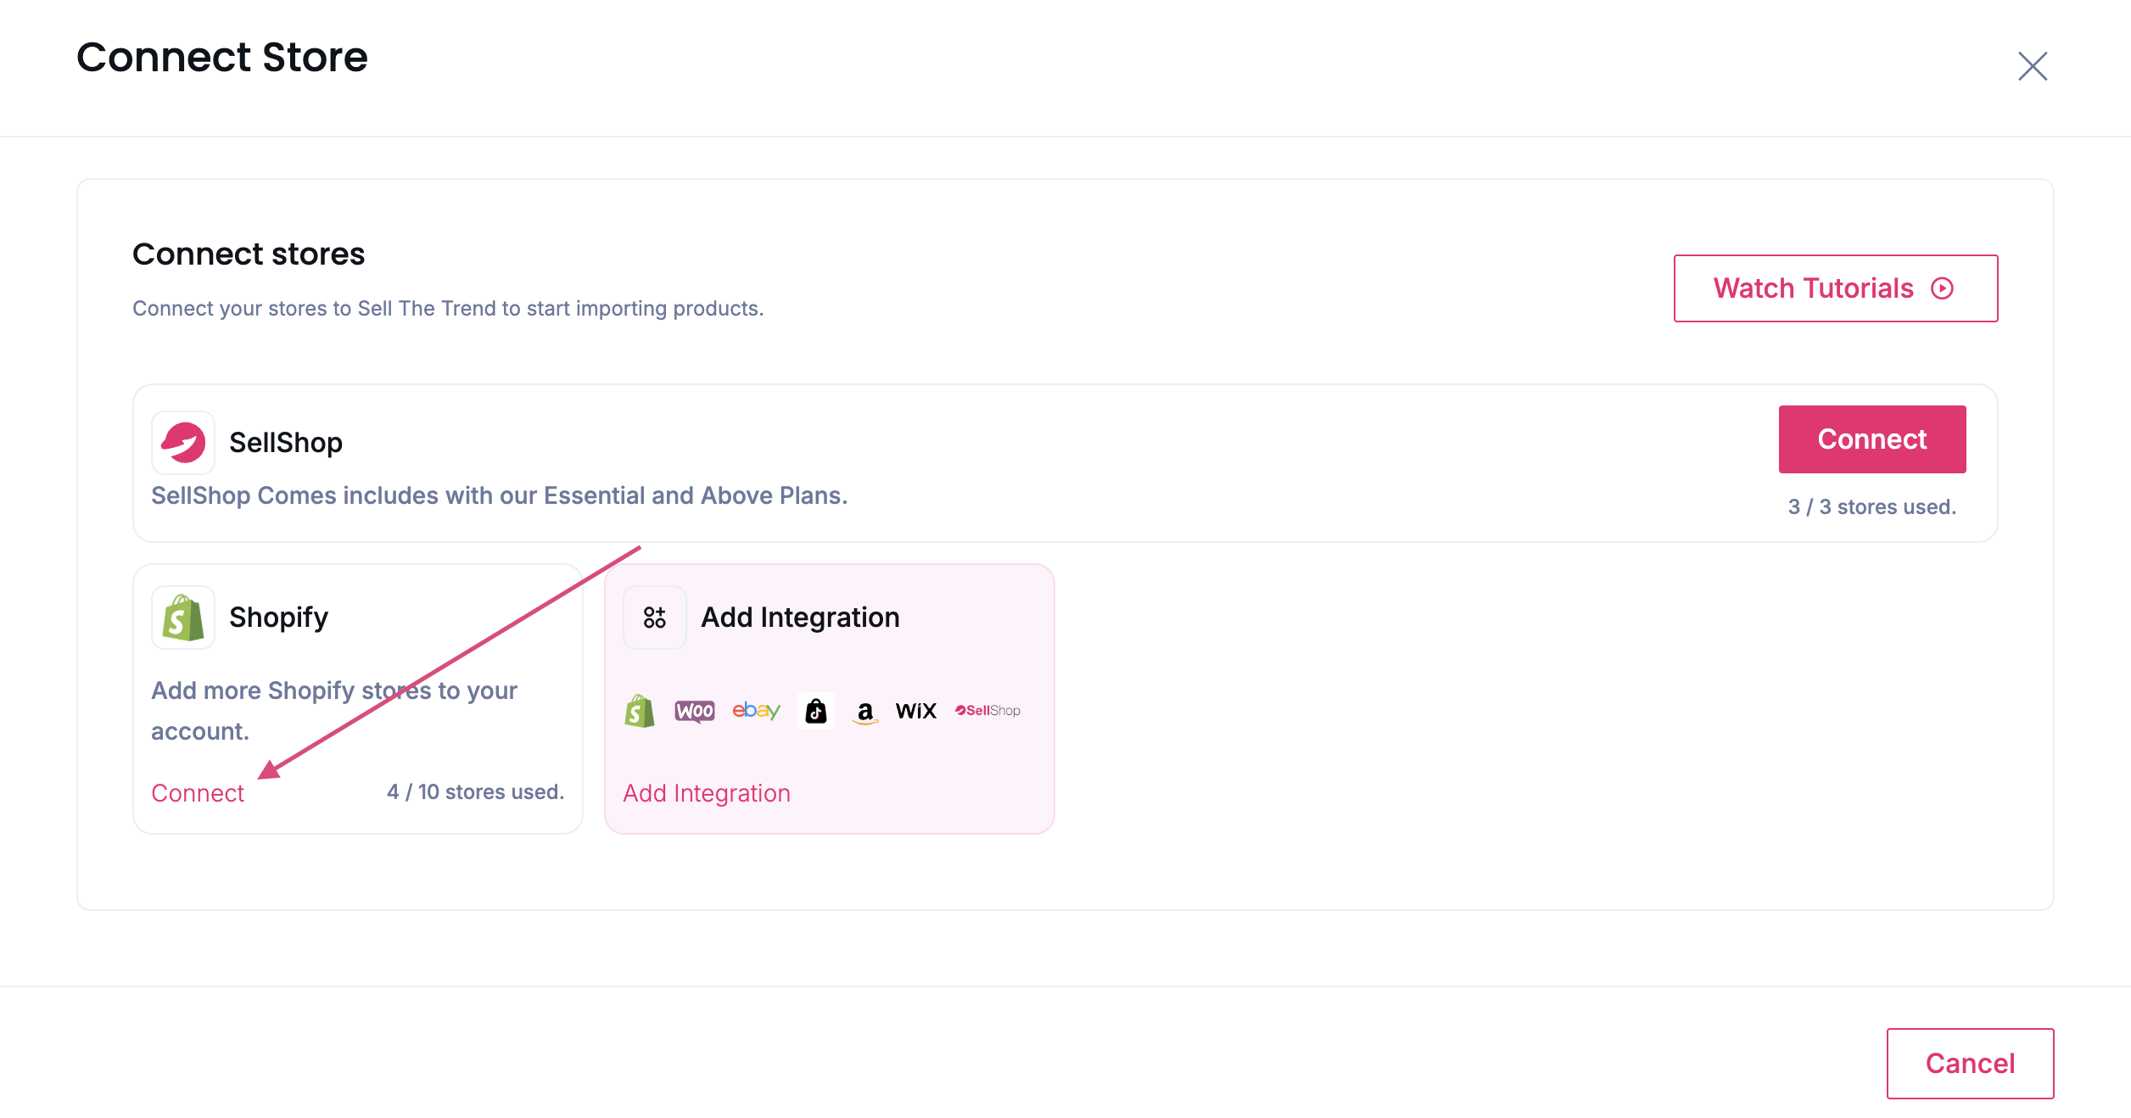Click the Add Integration grid-plus icon
The image size is (2131, 1118).
(654, 618)
